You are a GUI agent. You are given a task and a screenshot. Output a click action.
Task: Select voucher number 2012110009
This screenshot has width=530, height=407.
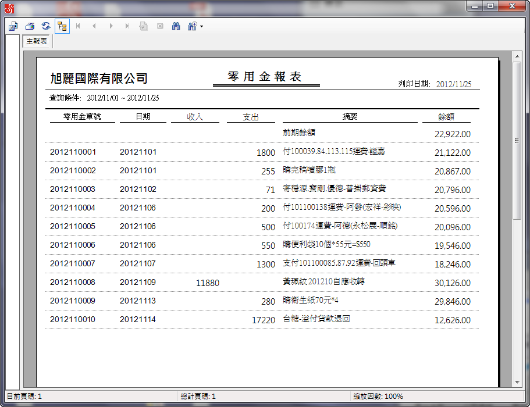click(73, 301)
